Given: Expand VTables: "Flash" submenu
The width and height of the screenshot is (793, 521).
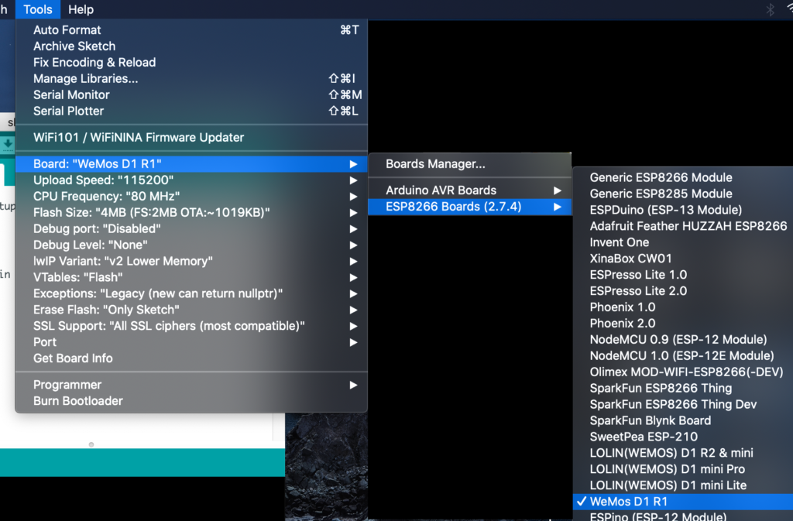Looking at the screenshot, I should point(192,277).
